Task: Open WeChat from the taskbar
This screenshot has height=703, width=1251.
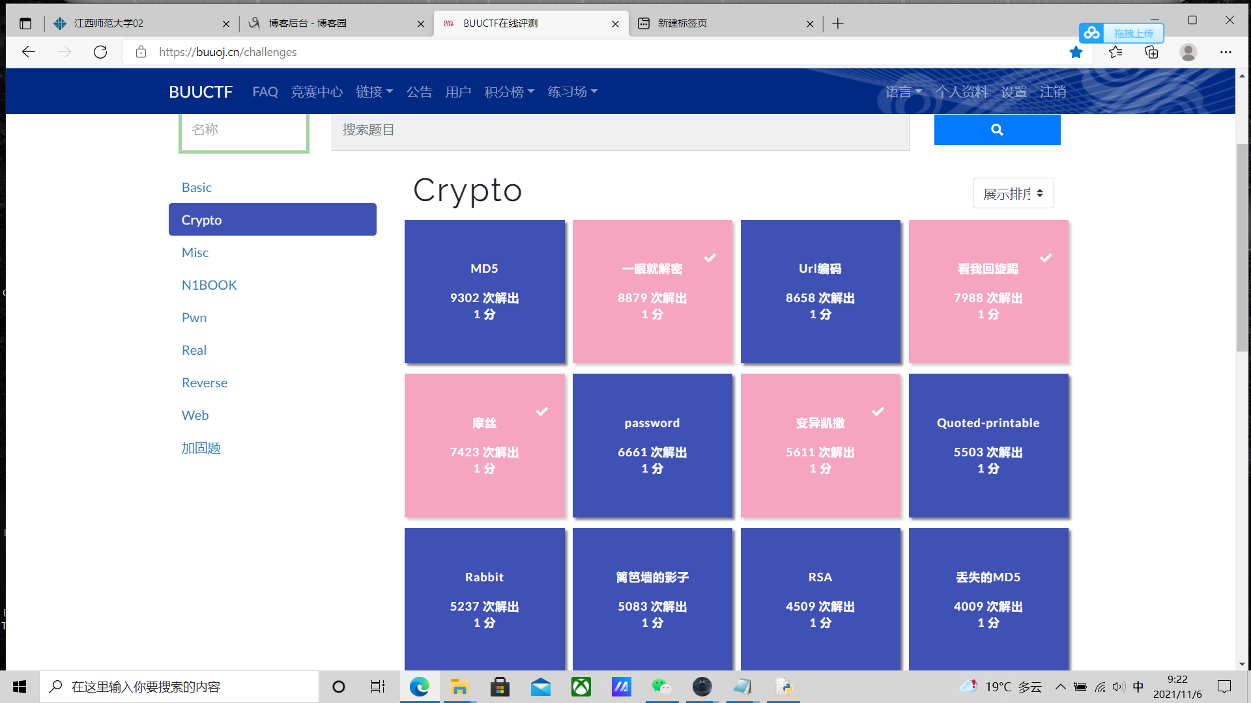Action: pos(661,687)
